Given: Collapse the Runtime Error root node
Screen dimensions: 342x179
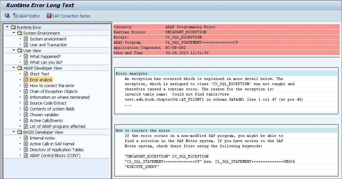Looking at the screenshot, I should click(7, 27).
